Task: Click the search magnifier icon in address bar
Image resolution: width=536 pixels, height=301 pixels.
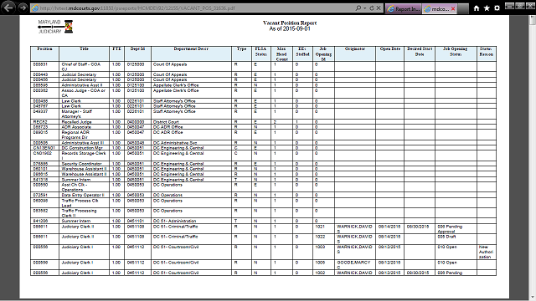Action: point(358,8)
